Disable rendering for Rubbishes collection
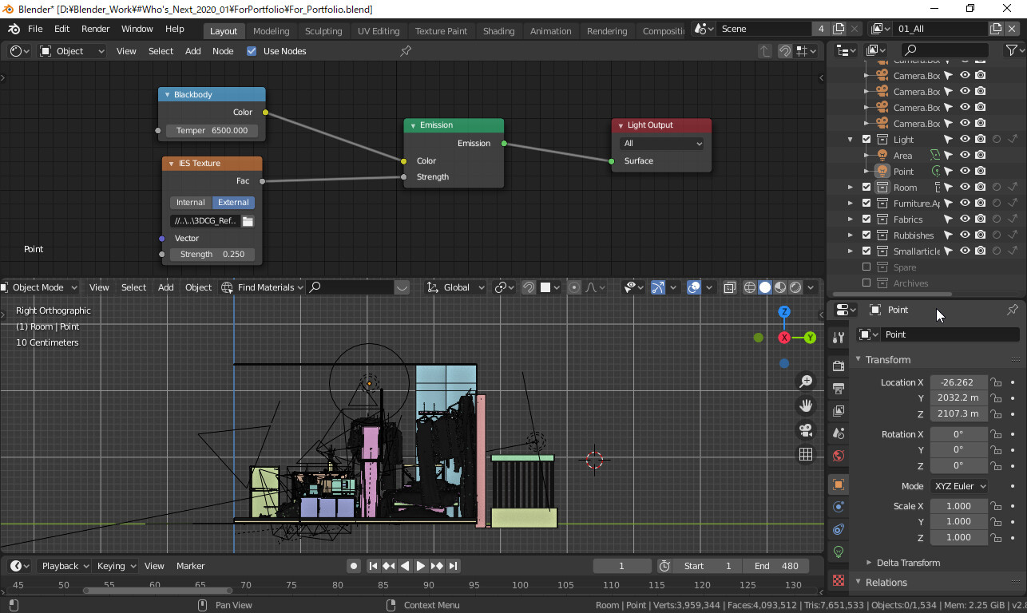Screen dimensions: 1027x613 click(x=981, y=235)
